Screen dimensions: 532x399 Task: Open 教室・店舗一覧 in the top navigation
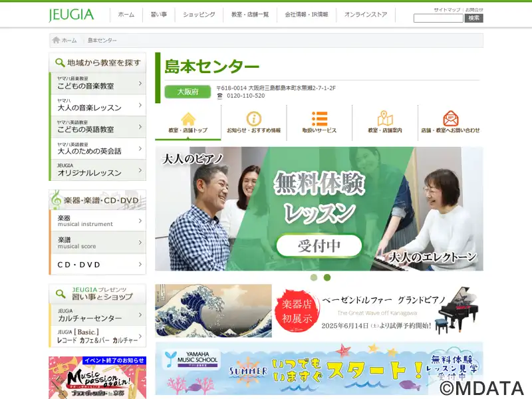tap(250, 15)
